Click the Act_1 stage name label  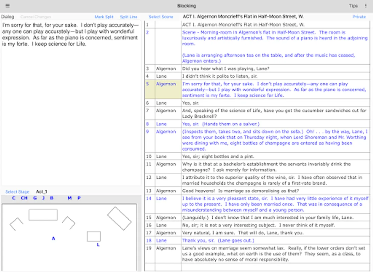pos(41,192)
